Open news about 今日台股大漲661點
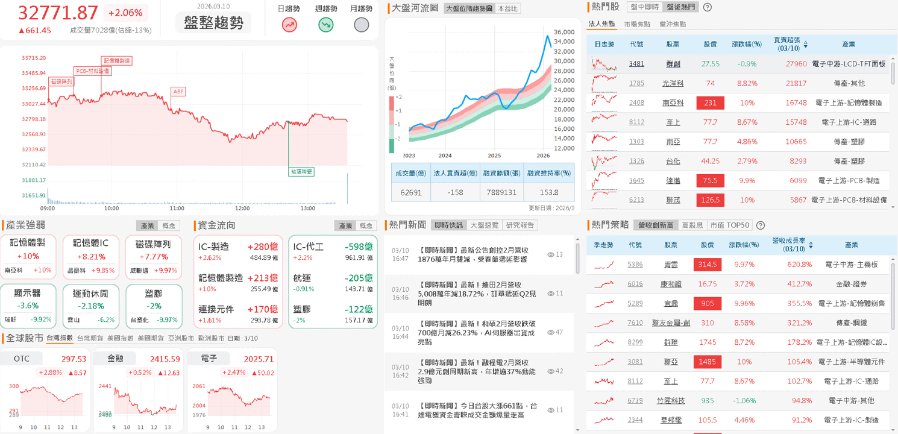This screenshot has height=434, width=898. (x=477, y=410)
